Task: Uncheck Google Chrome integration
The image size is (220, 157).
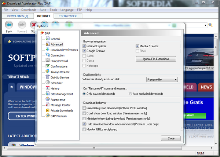Action: pyautogui.click(x=84, y=51)
